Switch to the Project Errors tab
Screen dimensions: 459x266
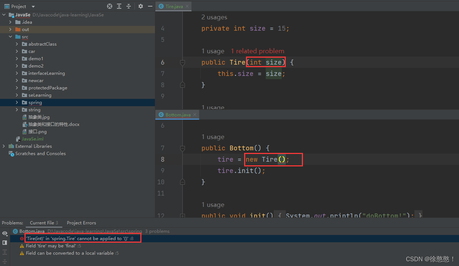click(x=81, y=223)
